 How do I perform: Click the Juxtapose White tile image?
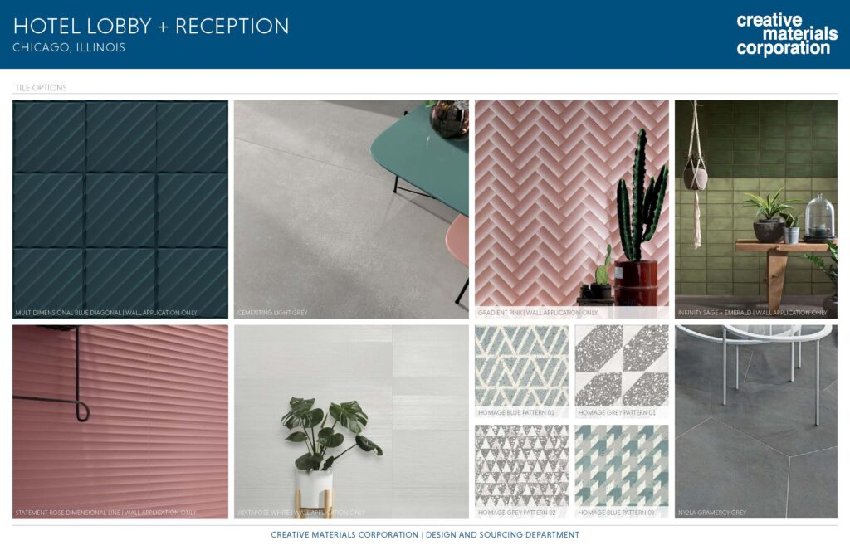[351, 421]
